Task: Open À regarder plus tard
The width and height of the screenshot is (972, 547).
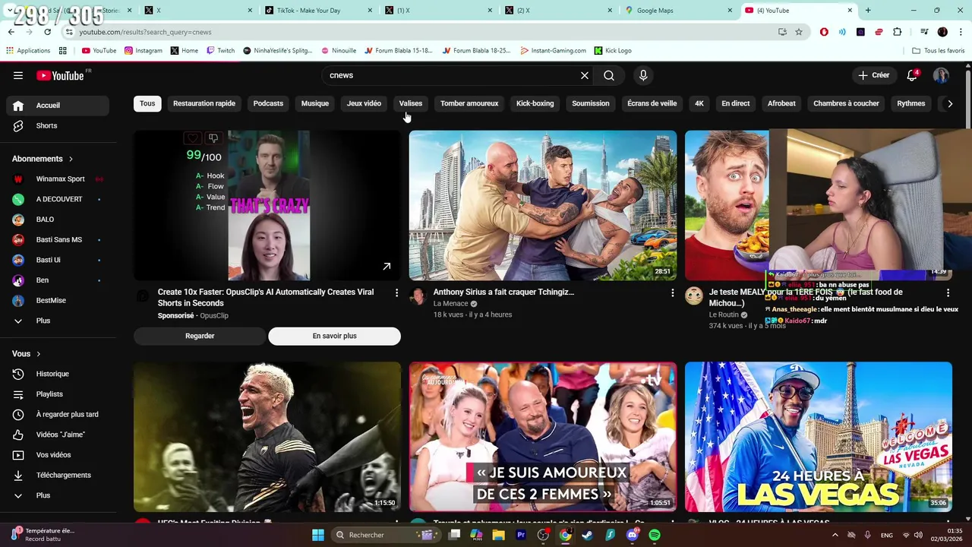Action: coord(58,414)
